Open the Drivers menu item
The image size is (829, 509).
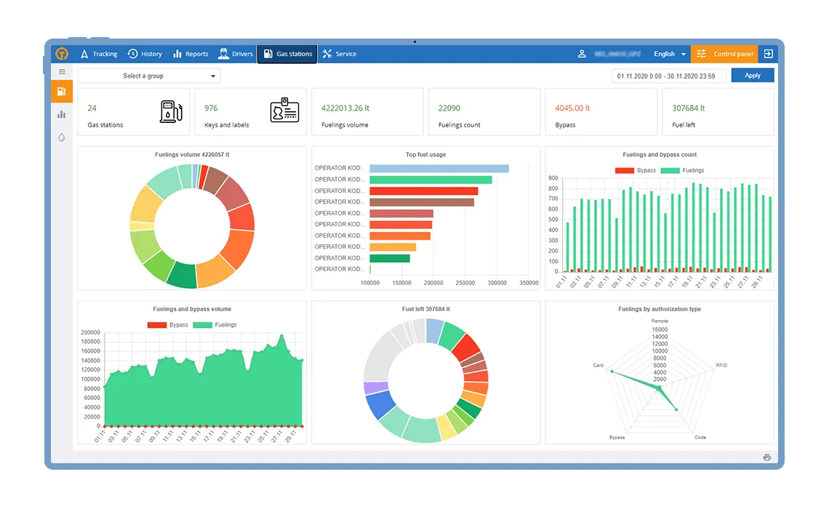(236, 54)
